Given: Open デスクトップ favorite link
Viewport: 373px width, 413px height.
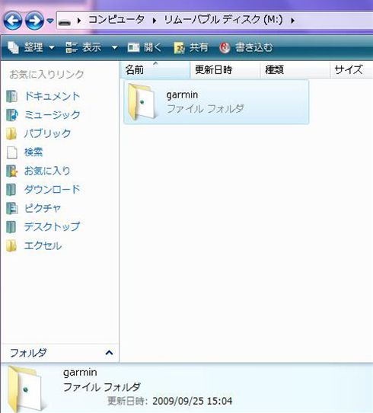Looking at the screenshot, I should coord(52,227).
